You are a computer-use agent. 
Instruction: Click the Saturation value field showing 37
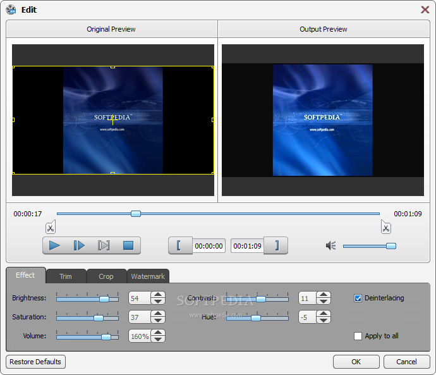(140, 317)
